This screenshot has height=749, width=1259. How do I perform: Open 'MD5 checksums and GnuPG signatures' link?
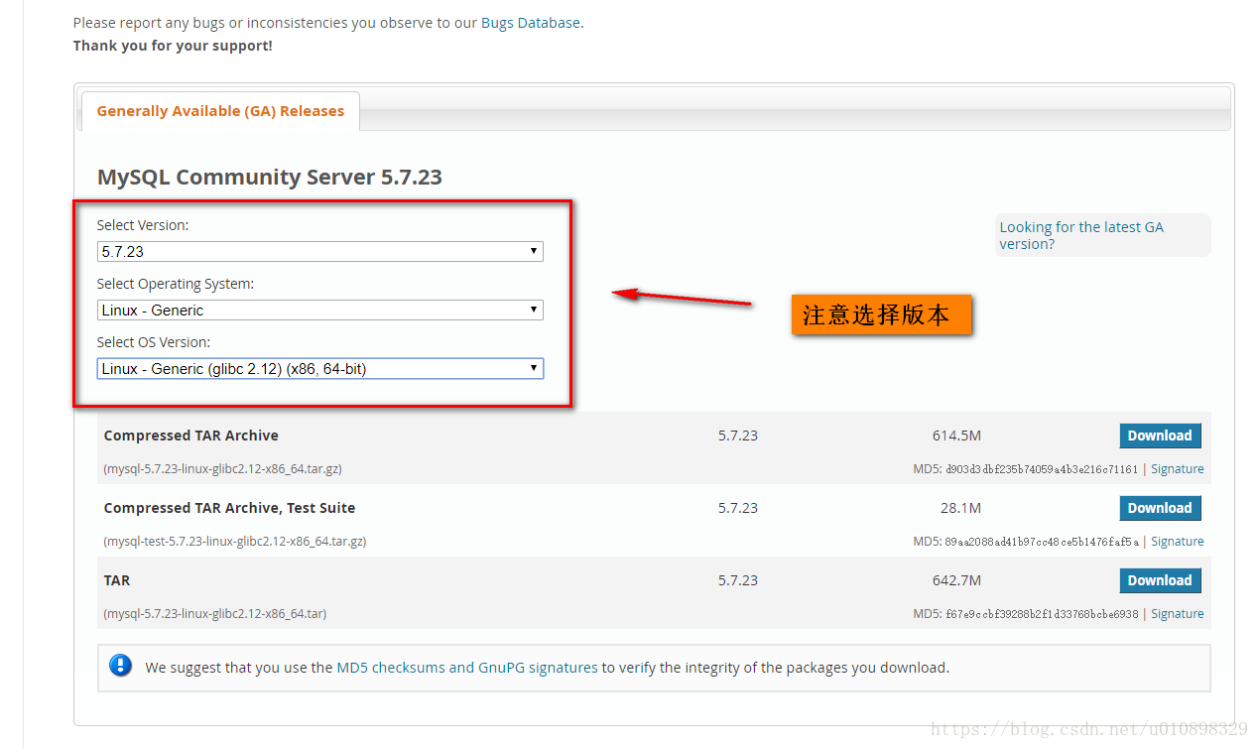[x=467, y=668]
